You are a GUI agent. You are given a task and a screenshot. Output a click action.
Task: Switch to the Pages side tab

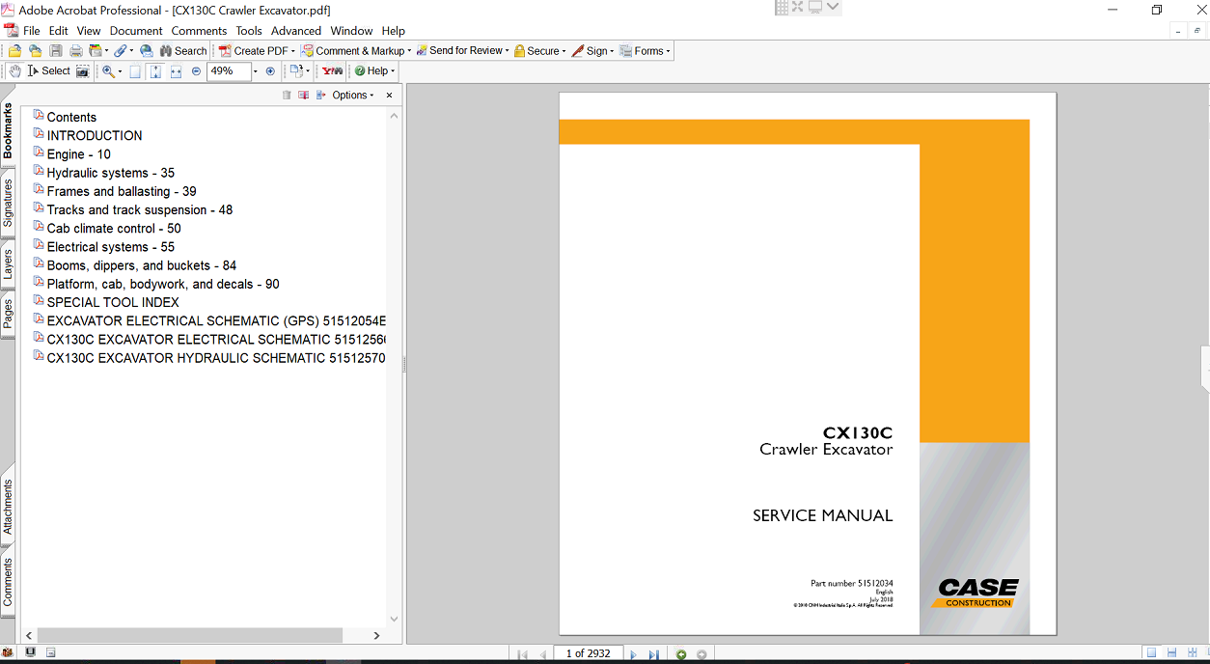coord(8,315)
